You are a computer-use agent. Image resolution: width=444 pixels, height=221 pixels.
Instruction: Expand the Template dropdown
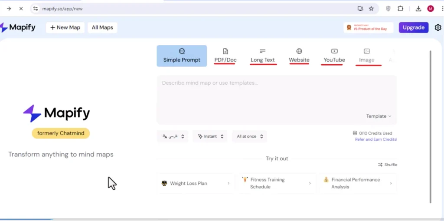point(379,116)
